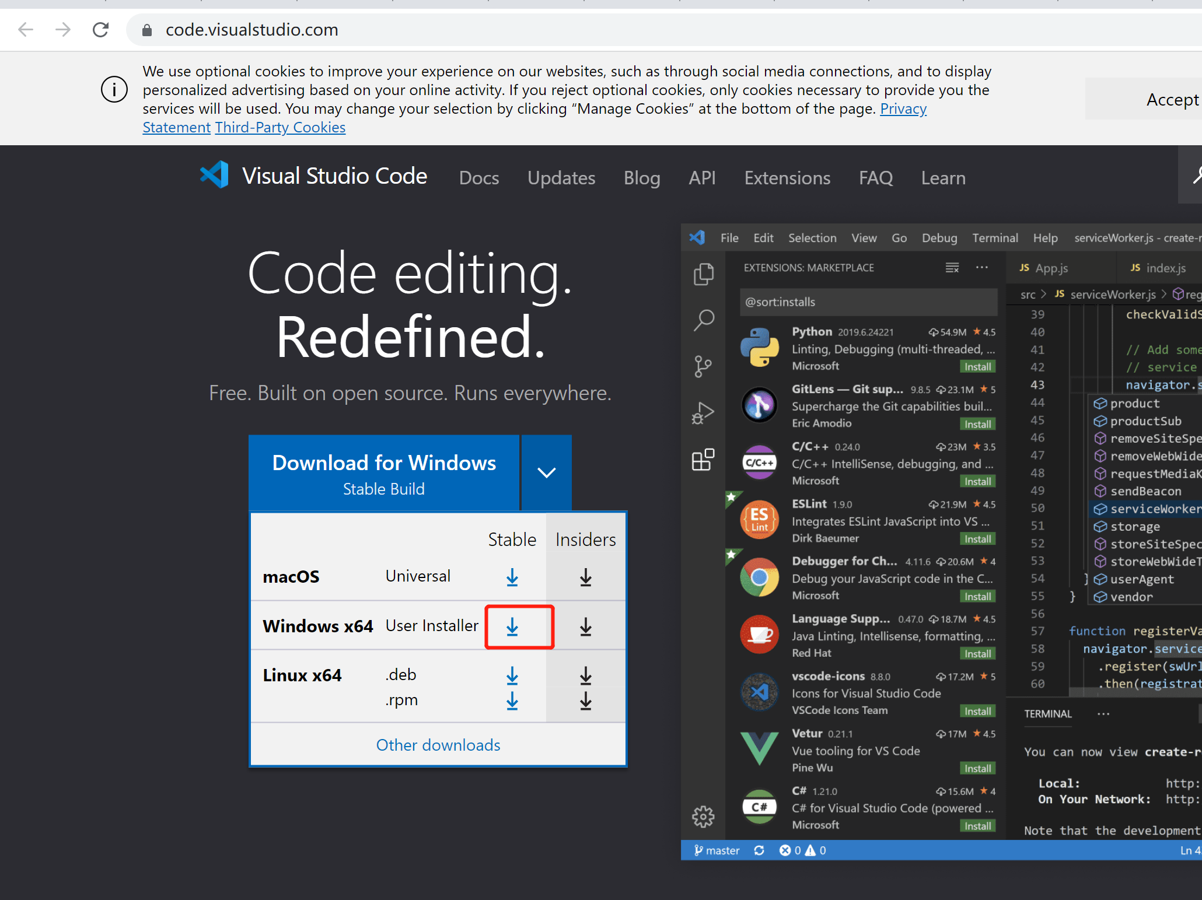Click the browser address bar

[x=665, y=30]
